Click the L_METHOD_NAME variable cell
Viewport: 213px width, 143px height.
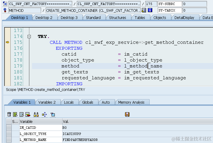[x=41, y=140]
